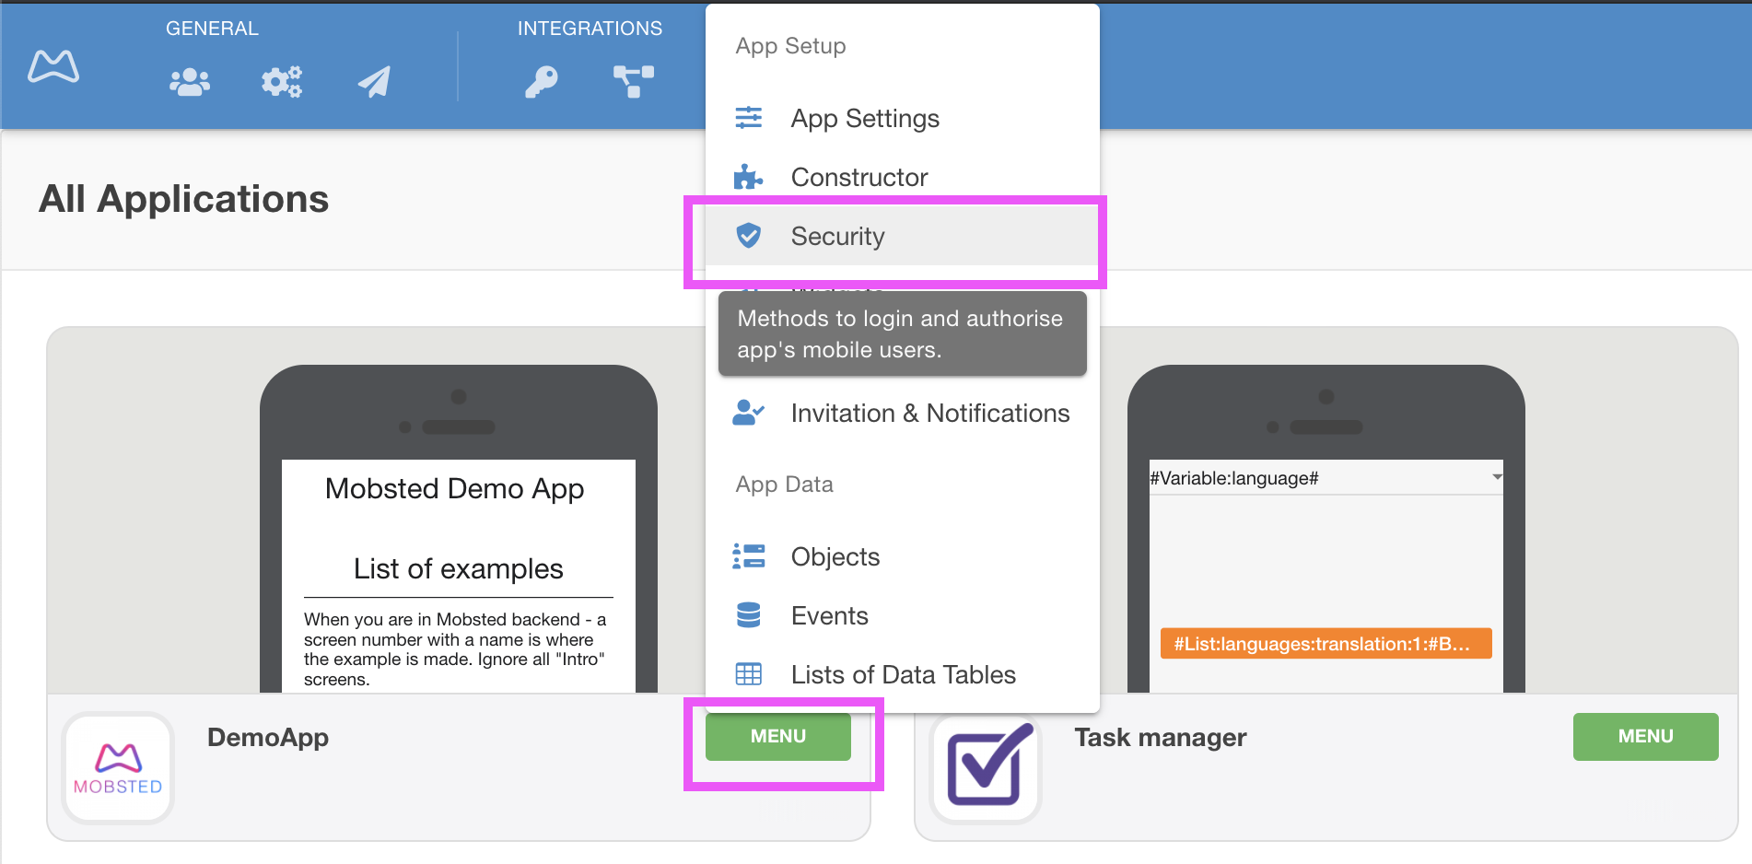Open Events from the App Data section
The width and height of the screenshot is (1752, 864).
click(x=903, y=615)
